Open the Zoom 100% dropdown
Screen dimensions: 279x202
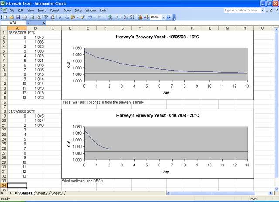coord(163,17)
